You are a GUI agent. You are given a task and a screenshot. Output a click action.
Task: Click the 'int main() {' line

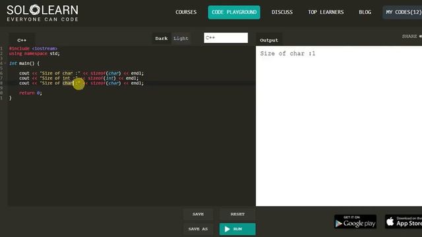pos(24,63)
